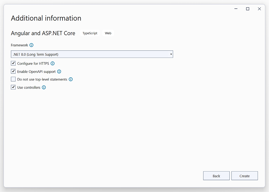Disable the Enable OpenAPI support checkbox
Screen dimensions: 269x192
click(13, 71)
